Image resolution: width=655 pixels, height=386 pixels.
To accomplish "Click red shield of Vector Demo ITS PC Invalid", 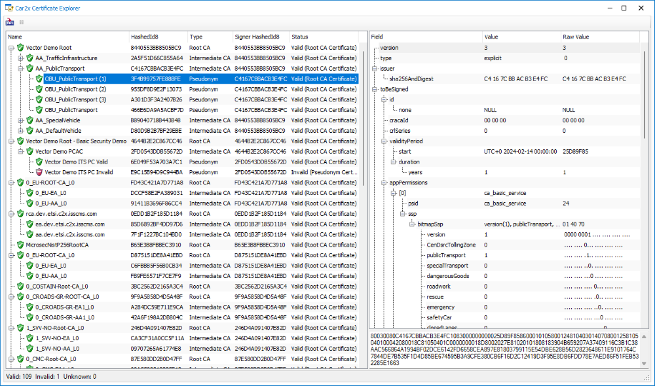I will coord(39,172).
